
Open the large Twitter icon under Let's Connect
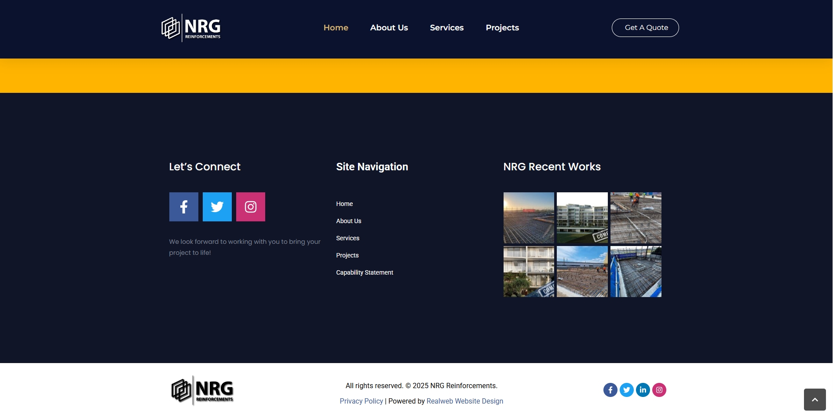217,207
